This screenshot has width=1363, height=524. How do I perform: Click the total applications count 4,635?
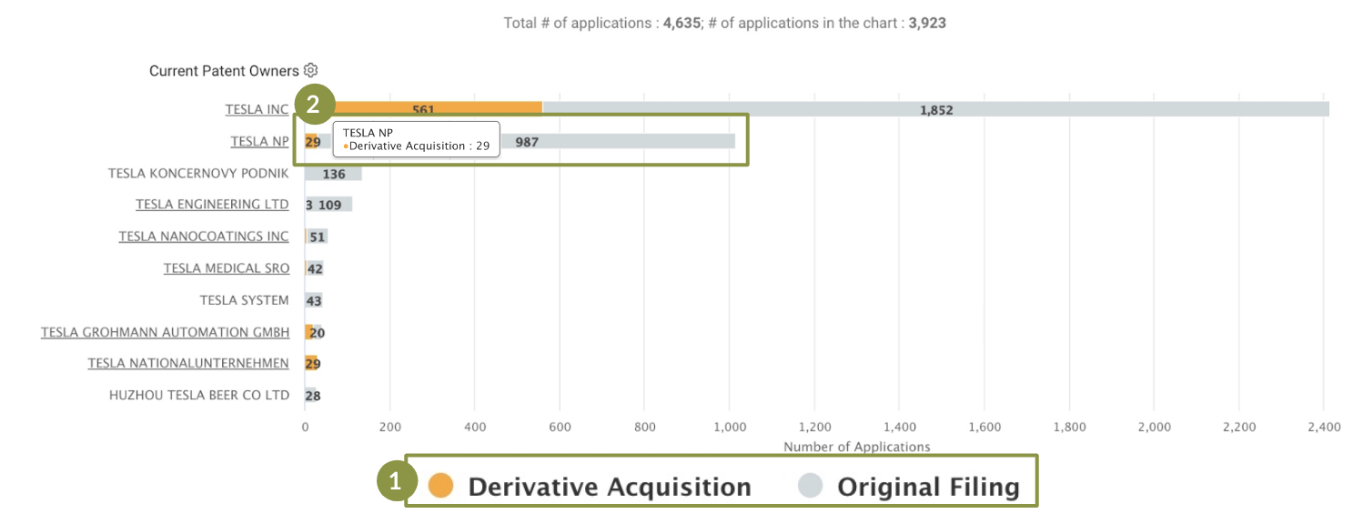coord(681,23)
